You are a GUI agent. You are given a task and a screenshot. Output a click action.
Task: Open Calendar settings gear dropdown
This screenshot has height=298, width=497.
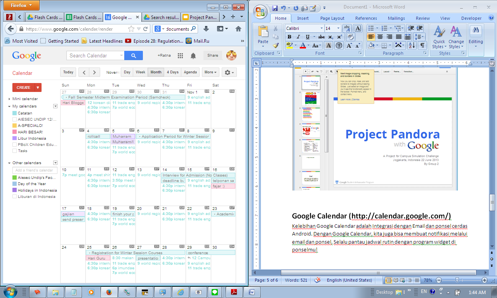229,72
